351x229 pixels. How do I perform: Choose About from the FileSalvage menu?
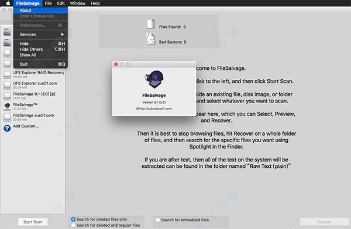pos(40,10)
